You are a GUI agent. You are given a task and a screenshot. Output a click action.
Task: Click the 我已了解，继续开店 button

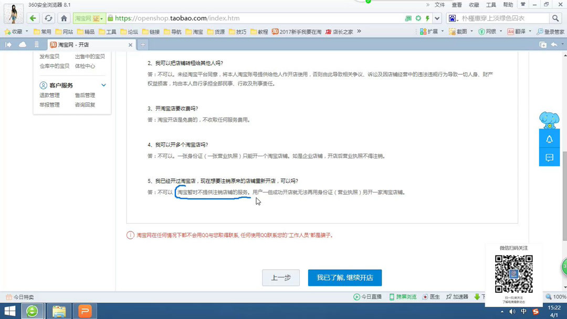[344, 278]
